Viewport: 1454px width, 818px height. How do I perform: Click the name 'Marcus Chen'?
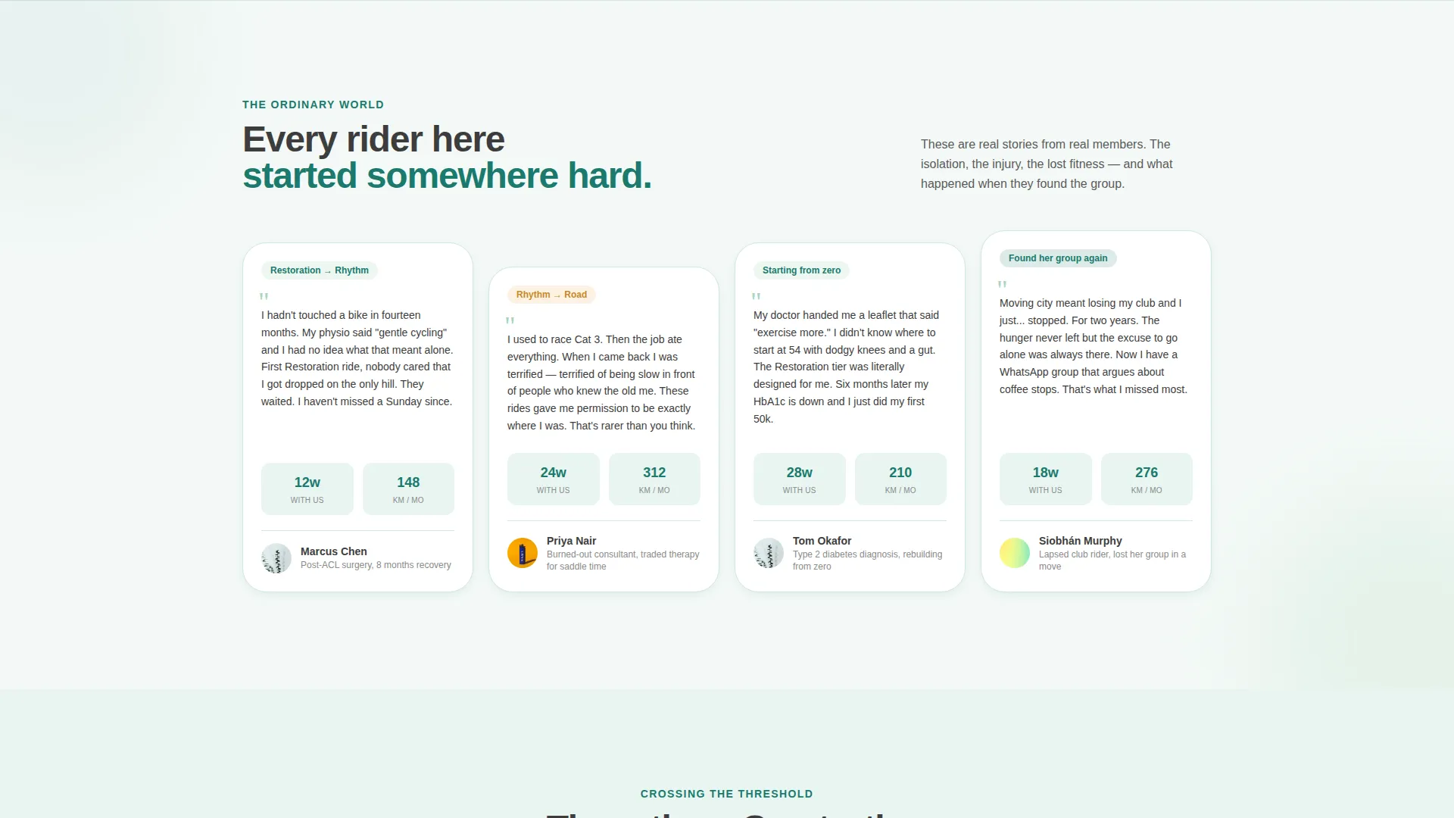pyautogui.click(x=334, y=551)
